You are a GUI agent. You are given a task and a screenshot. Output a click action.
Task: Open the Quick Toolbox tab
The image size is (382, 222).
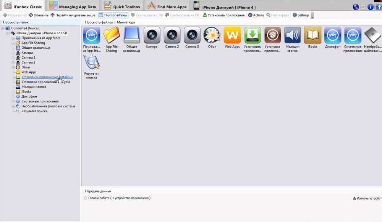click(122, 6)
